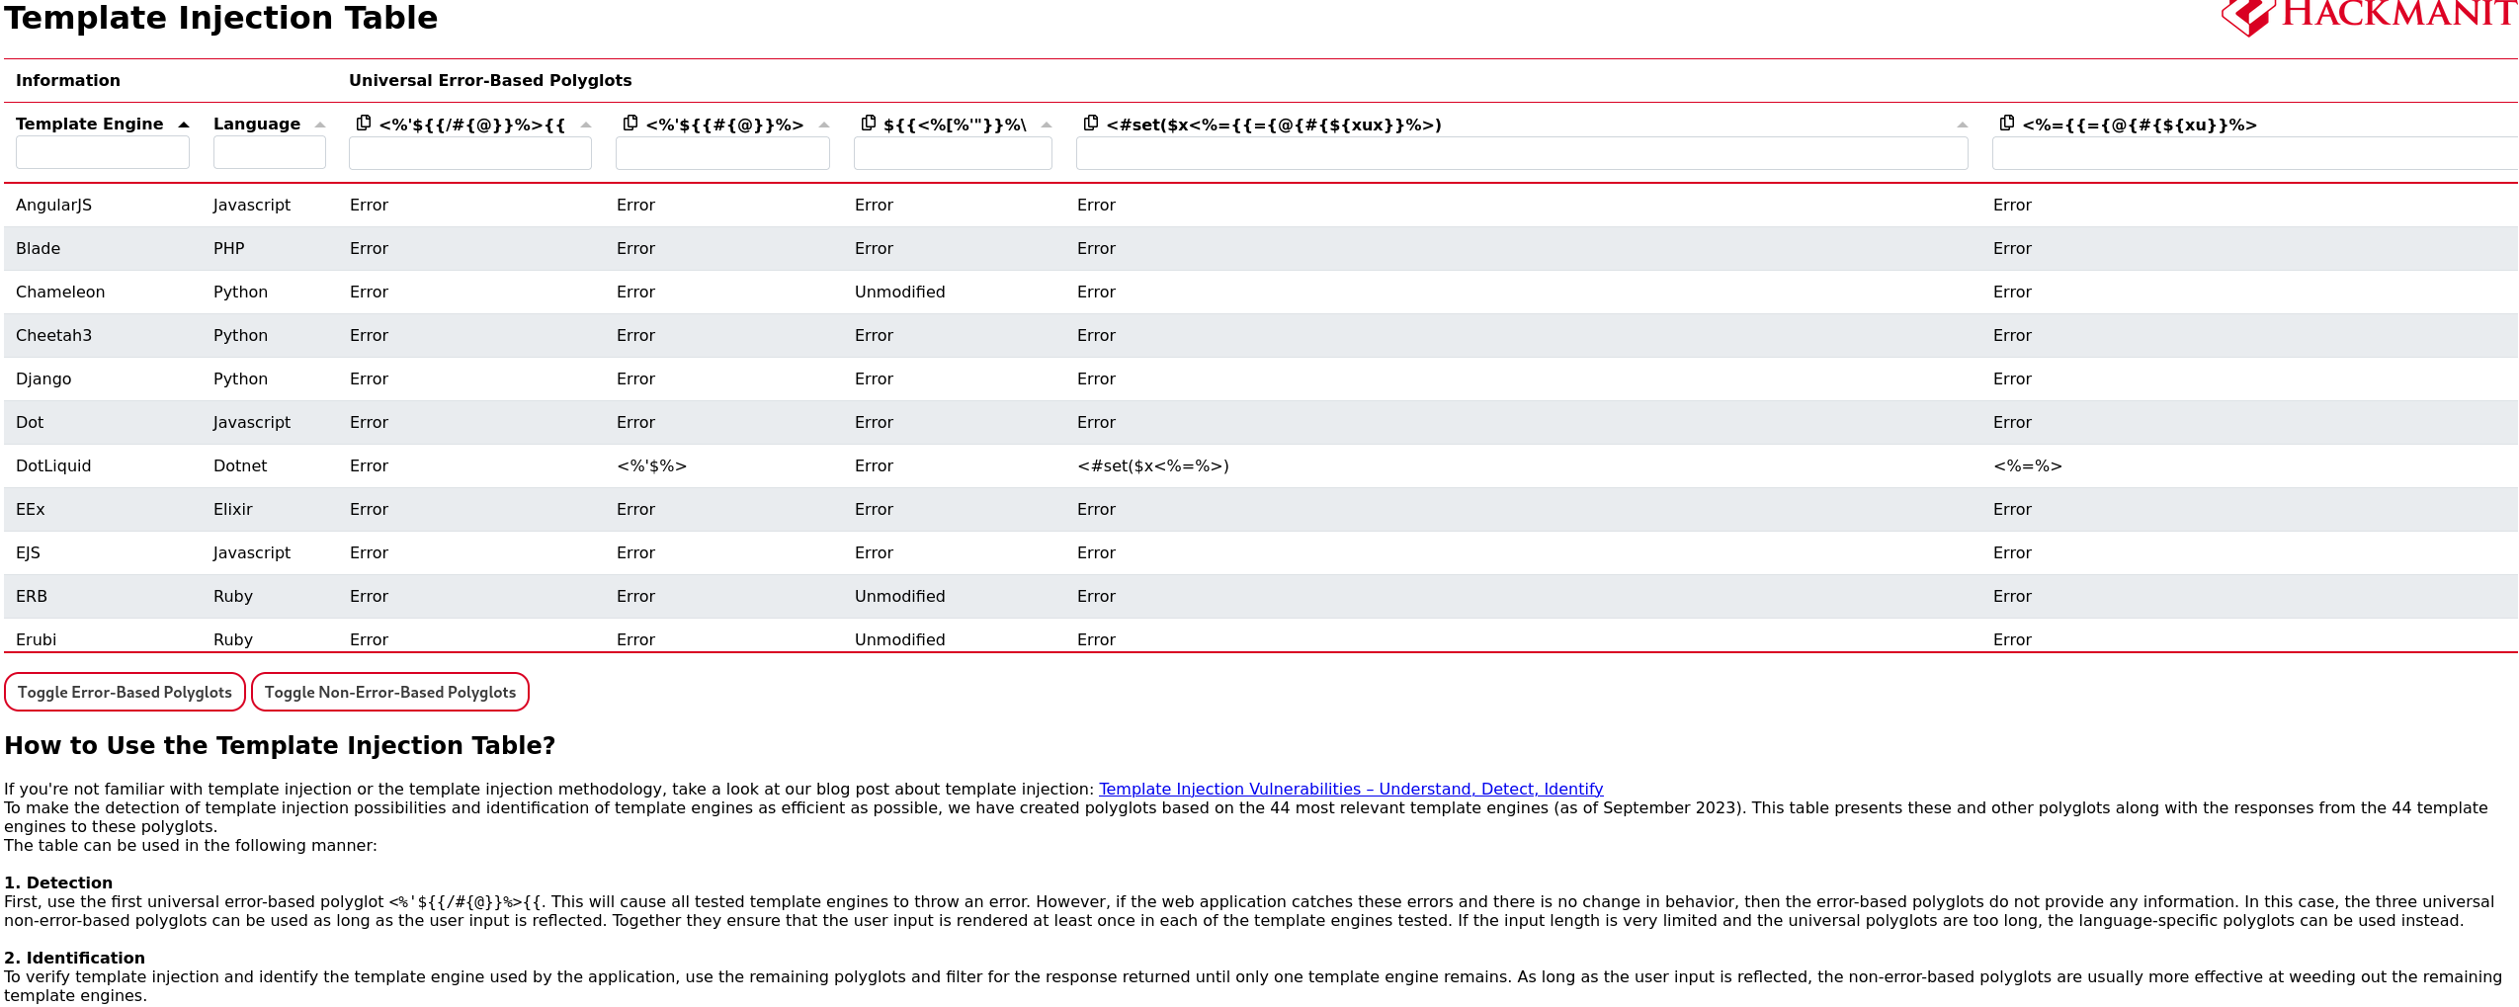Screen dimensions: 2519x1007
Task: Click ERB's Unmodified cell
Action: click(900, 596)
